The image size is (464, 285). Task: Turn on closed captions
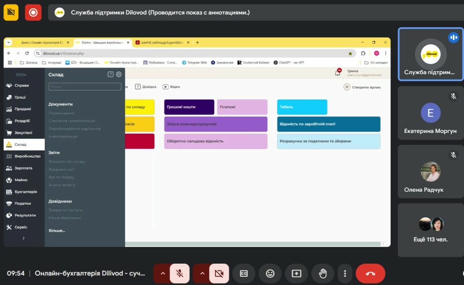pyautogui.click(x=244, y=274)
